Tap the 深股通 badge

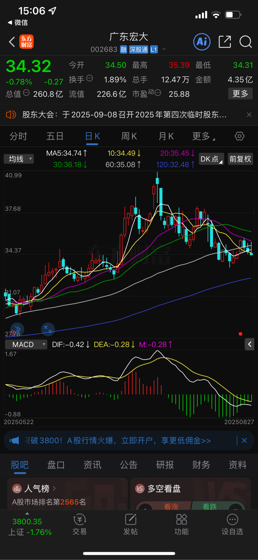click(138, 50)
